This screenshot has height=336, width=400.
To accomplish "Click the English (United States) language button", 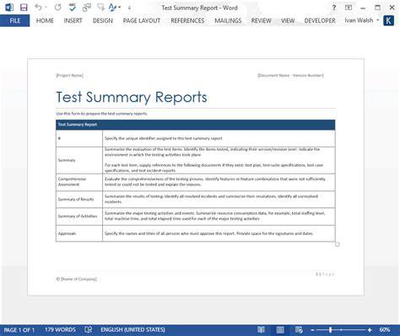I will pyautogui.click(x=132, y=330).
